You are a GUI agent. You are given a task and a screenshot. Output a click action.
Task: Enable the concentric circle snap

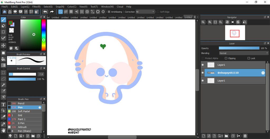click(x=87, y=12)
